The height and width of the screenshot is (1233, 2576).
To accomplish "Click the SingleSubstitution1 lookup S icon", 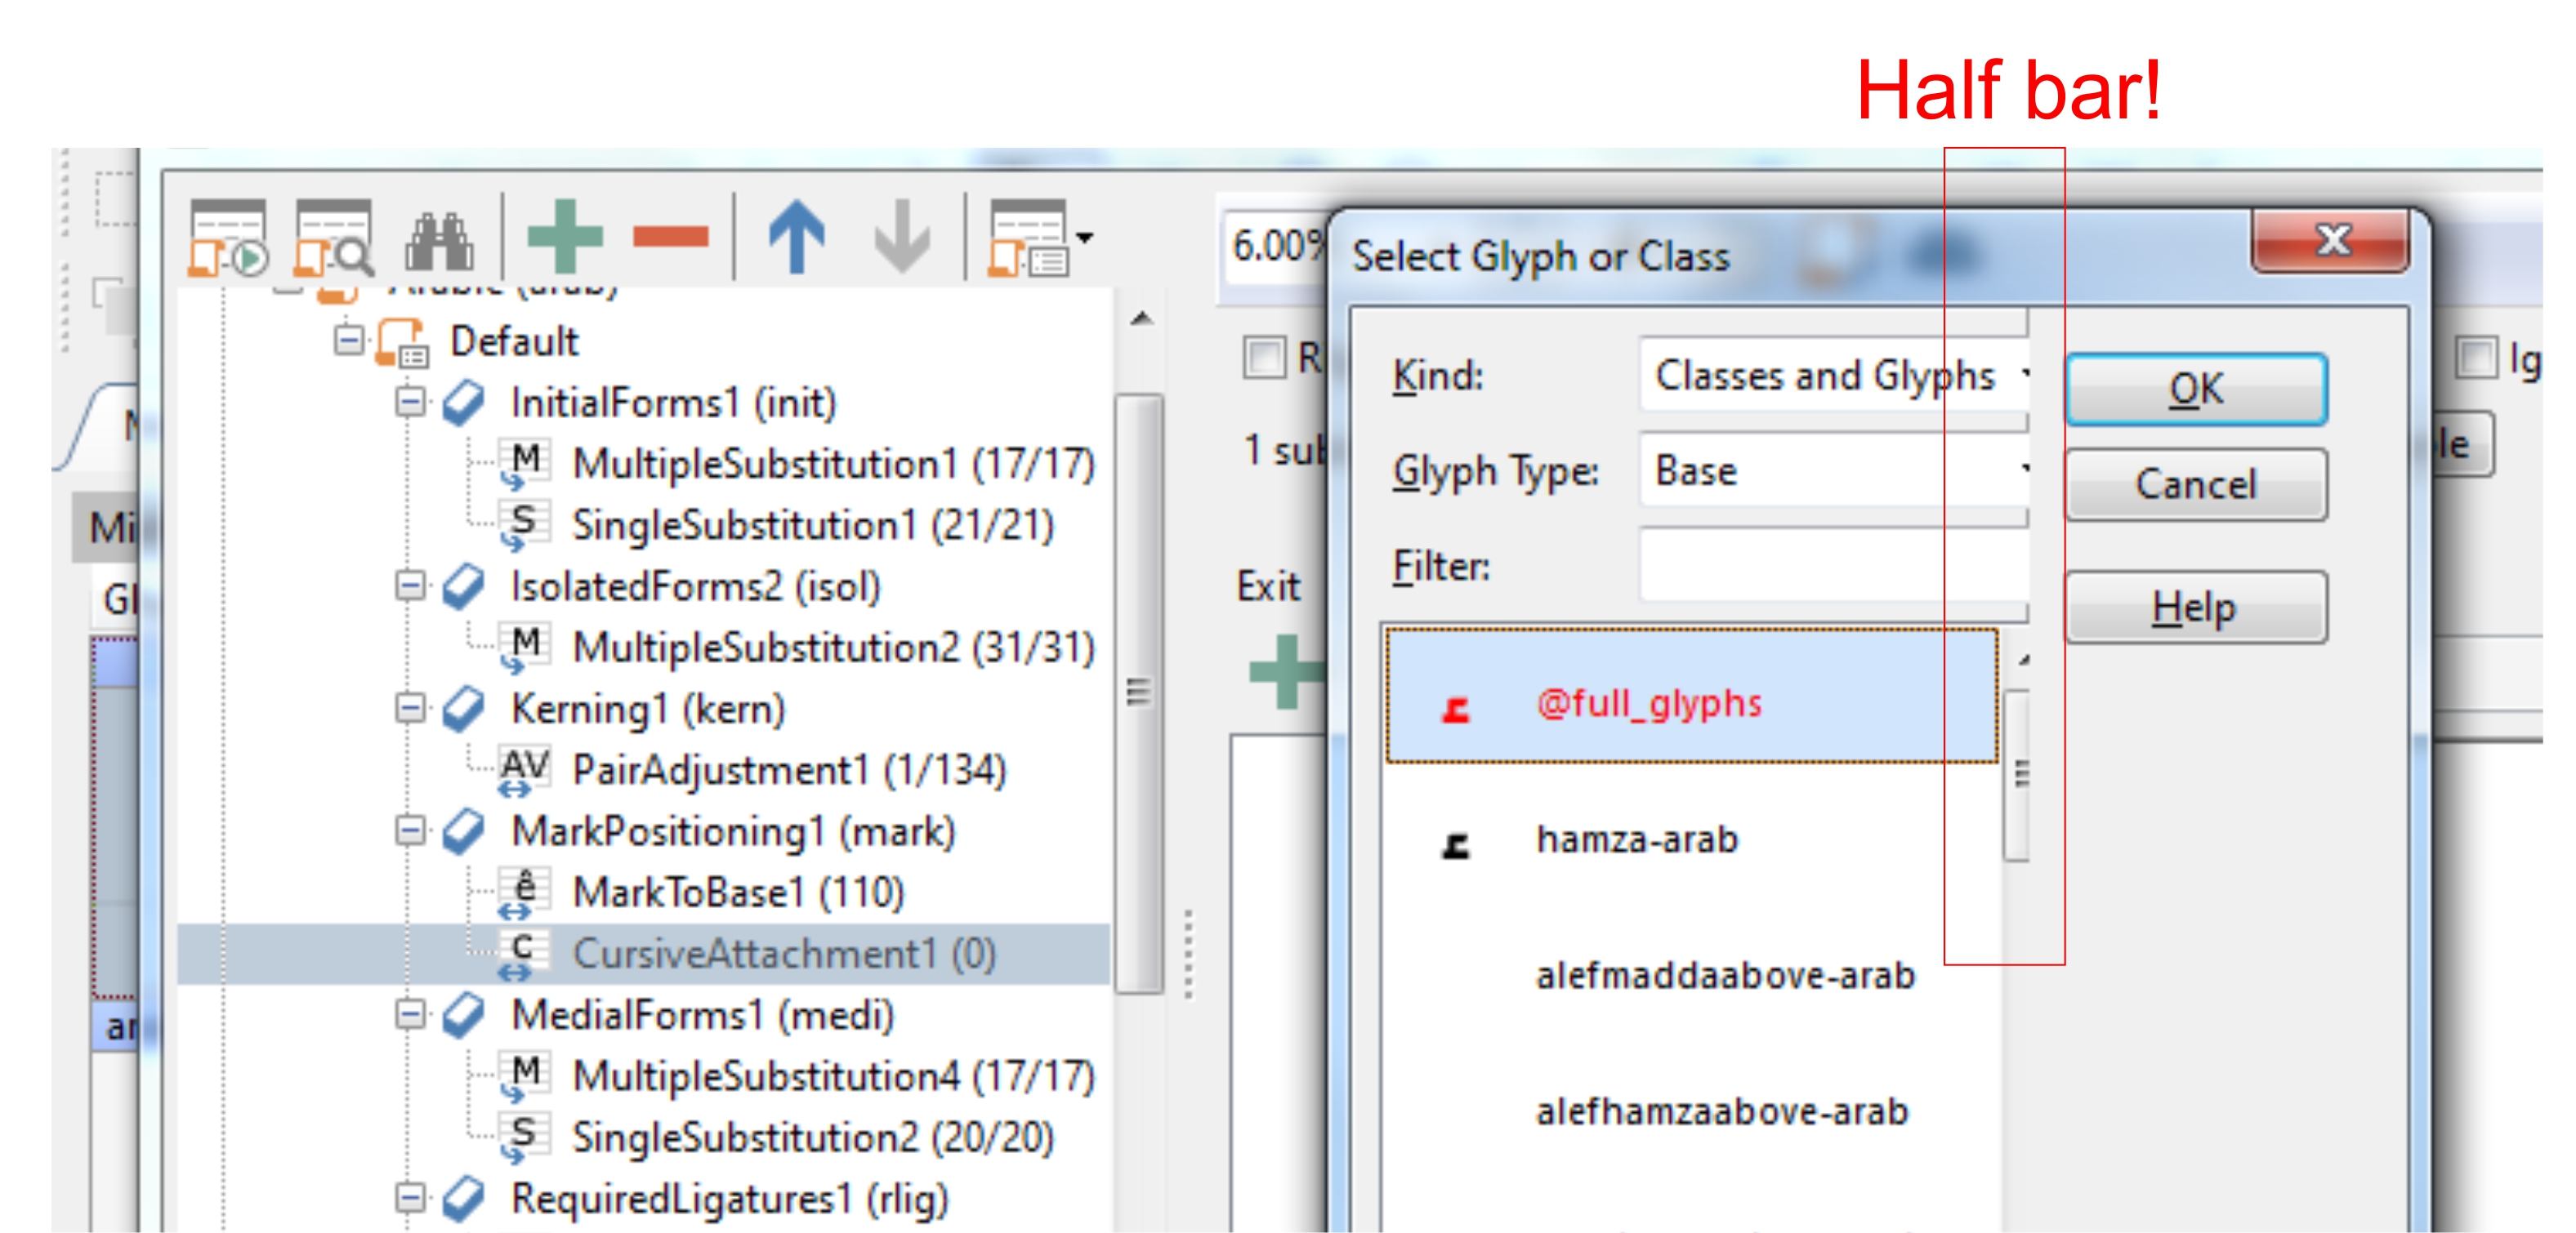I will point(524,526).
